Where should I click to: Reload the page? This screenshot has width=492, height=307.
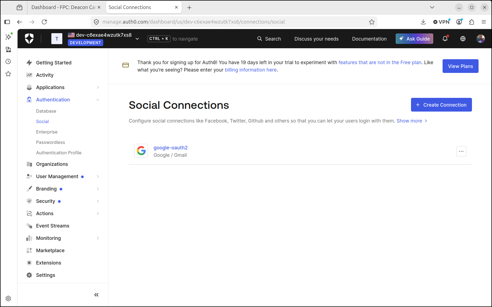click(44, 22)
